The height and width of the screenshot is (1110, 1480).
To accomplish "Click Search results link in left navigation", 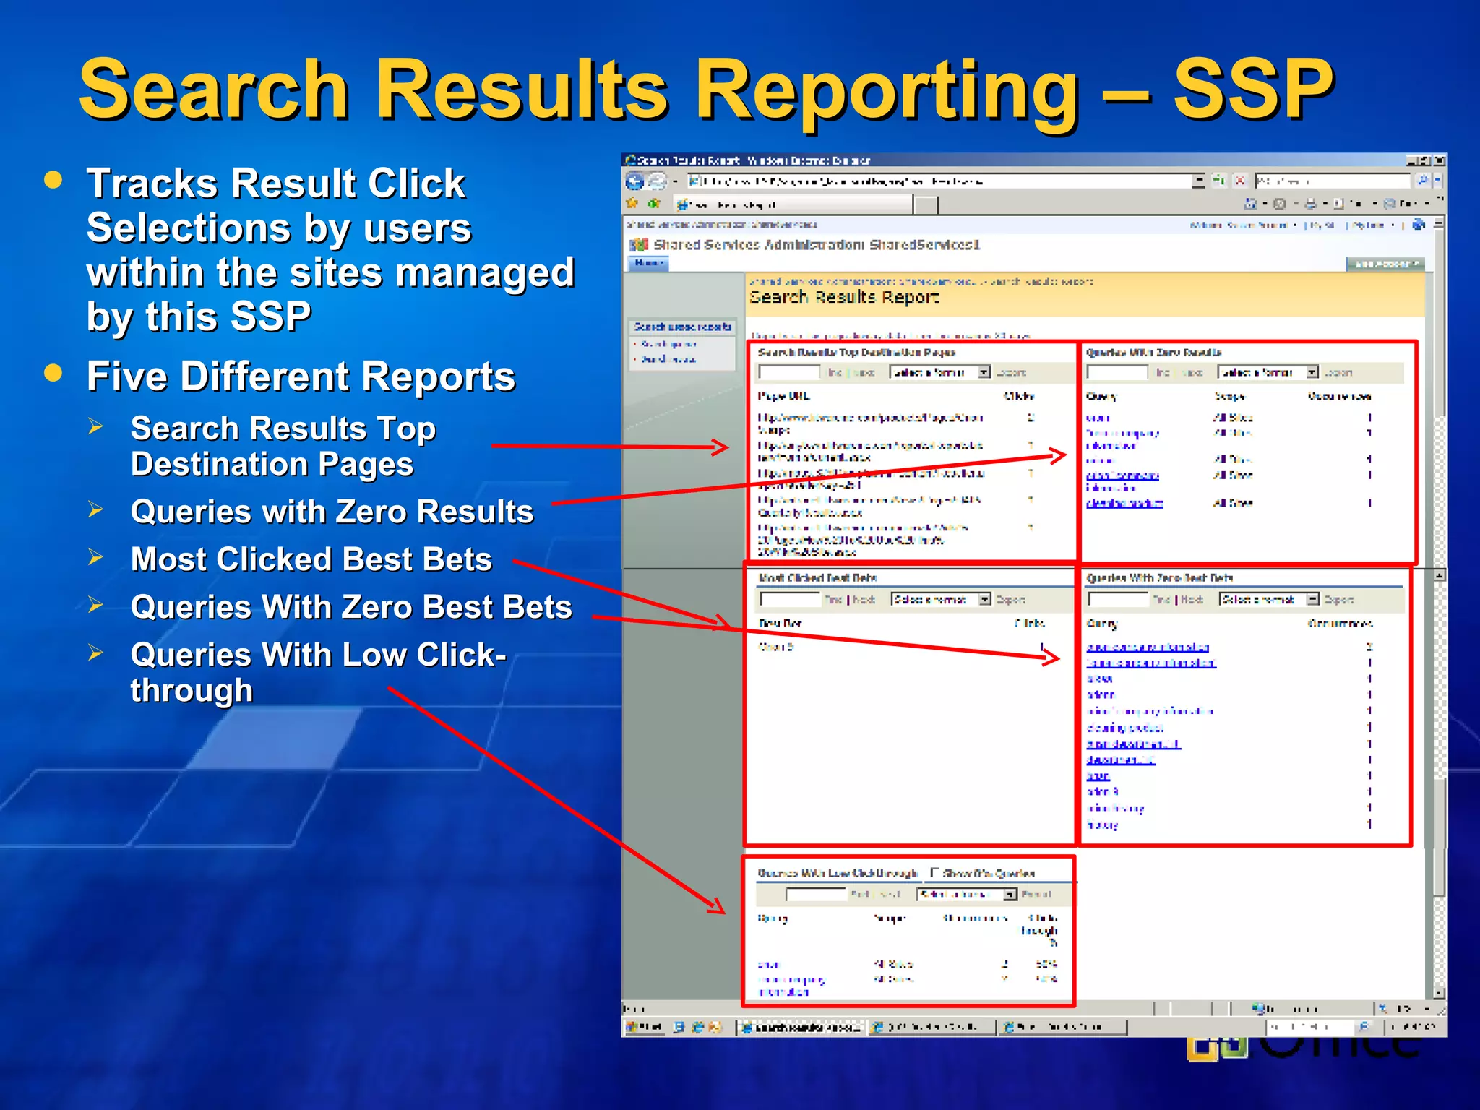I will coord(668,359).
